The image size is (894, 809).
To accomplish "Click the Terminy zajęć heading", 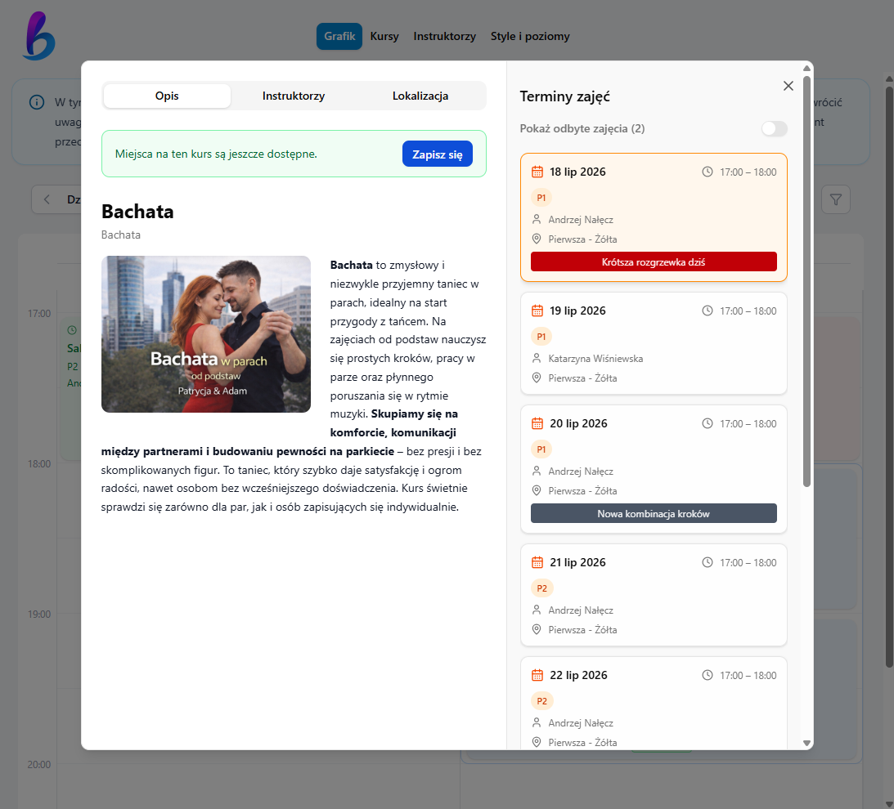I will 565,97.
